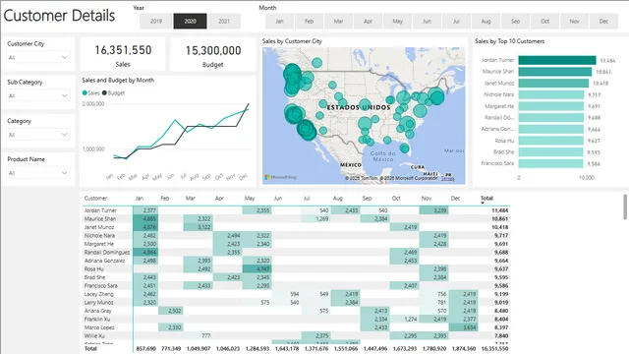This screenshot has width=629, height=354.
Task: Select Larry Munoz row in table
Action: 297,302
